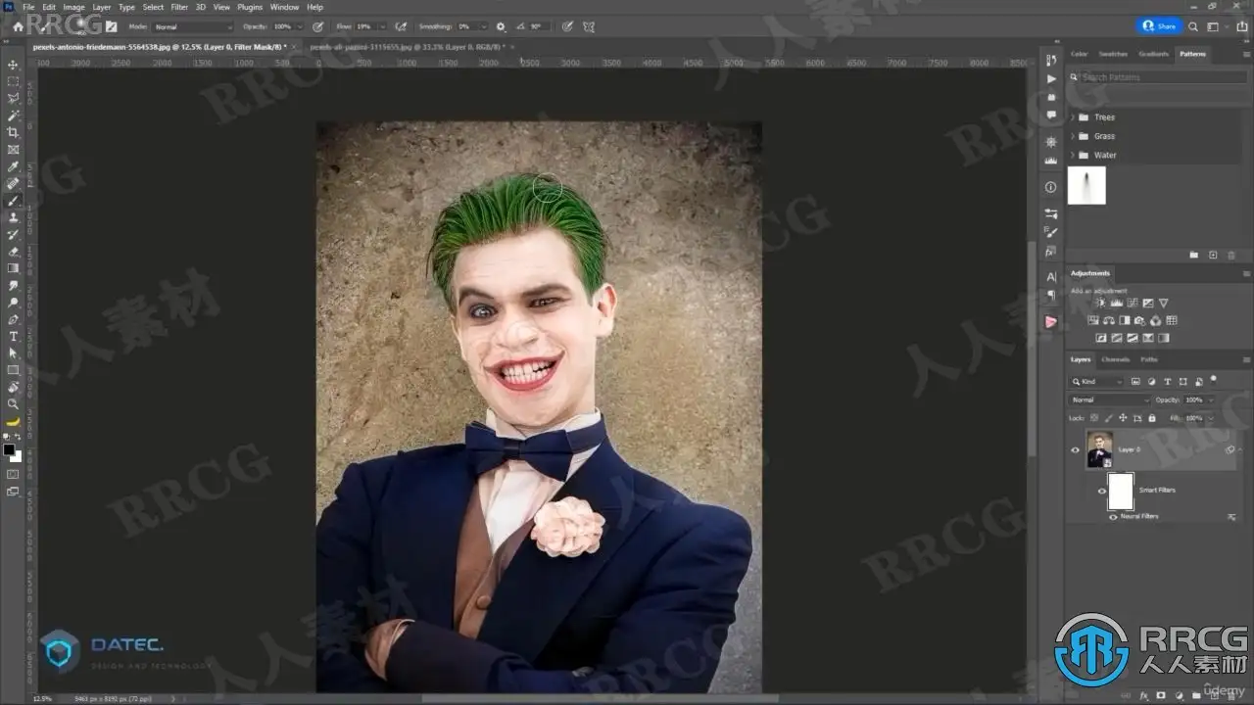Open the layer blend mode dropdown

1110,399
